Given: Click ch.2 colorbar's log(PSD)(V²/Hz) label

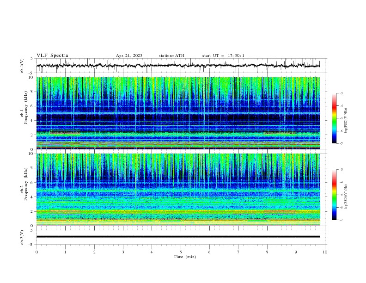Looking at the screenshot, I should [x=346, y=197].
